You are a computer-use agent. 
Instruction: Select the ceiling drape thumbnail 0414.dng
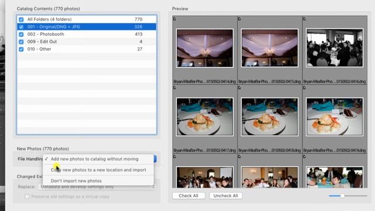[204, 48]
